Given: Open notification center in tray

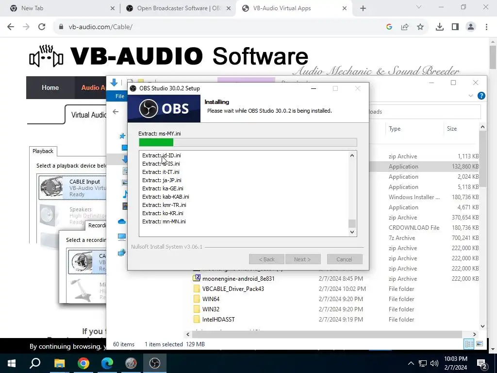Looking at the screenshot, I should (481, 363).
